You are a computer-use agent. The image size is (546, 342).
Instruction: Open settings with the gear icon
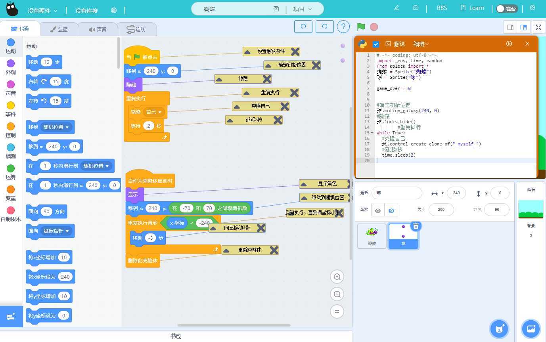(533, 8)
